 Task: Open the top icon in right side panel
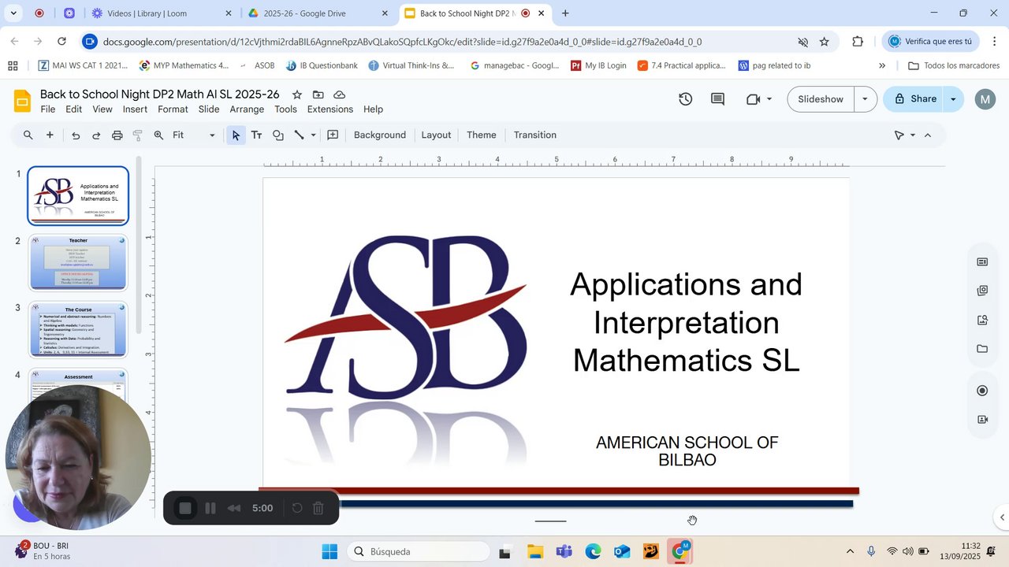tap(982, 261)
